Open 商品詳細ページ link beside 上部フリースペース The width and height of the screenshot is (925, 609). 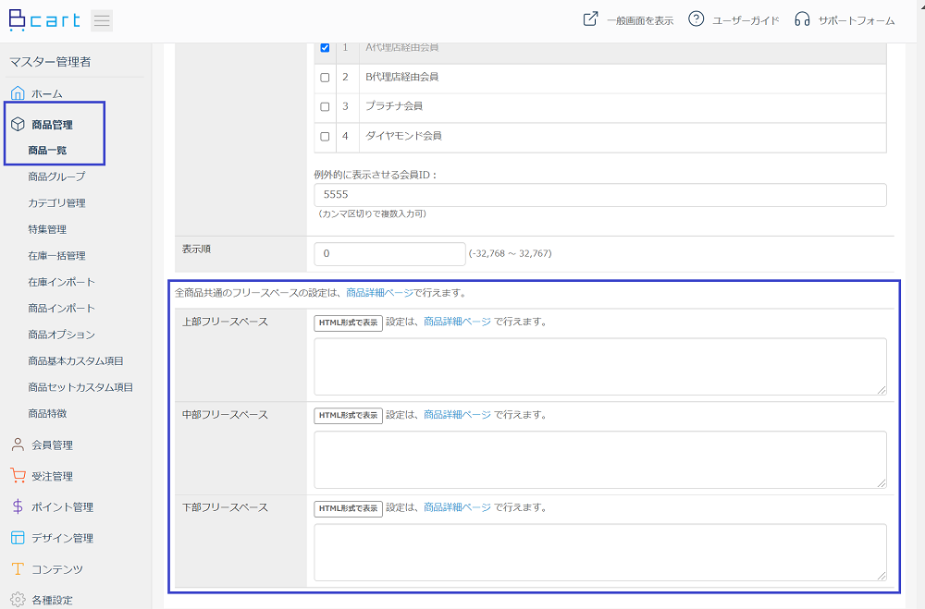pos(457,322)
